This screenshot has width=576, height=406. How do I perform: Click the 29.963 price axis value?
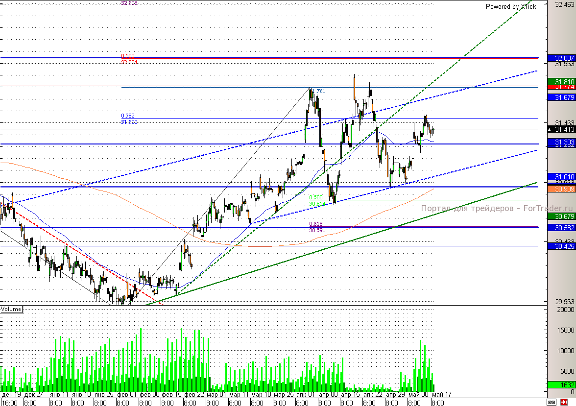pos(565,302)
